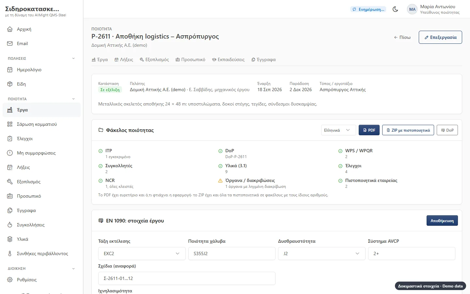Image resolution: width=470 pixels, height=294 pixels.
Task: Open Σάρωση κομματιού QR icon
Action: tap(10, 124)
